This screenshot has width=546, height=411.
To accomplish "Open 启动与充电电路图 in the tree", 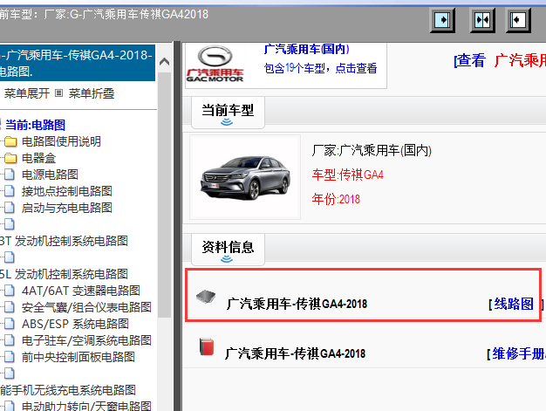I will click(x=67, y=208).
